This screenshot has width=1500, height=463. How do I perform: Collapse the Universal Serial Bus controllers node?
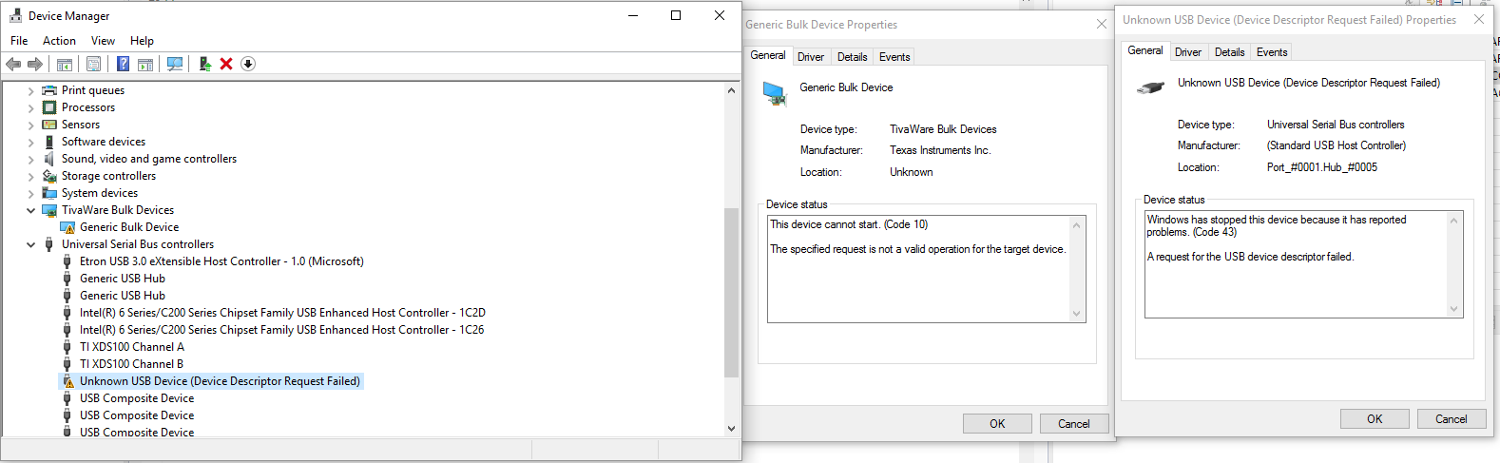coord(30,244)
